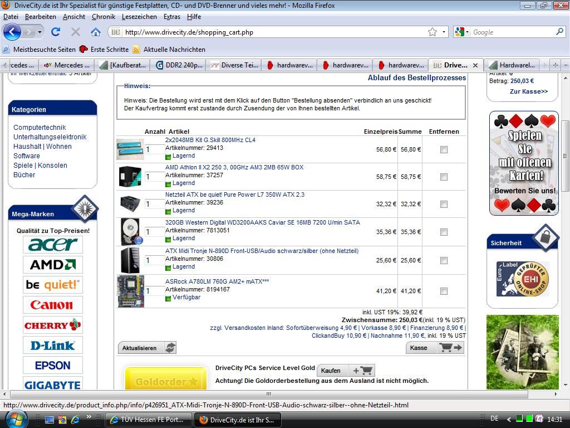Open the new tab plus icon
Screen dimensions: 570x428
(x=555, y=65)
